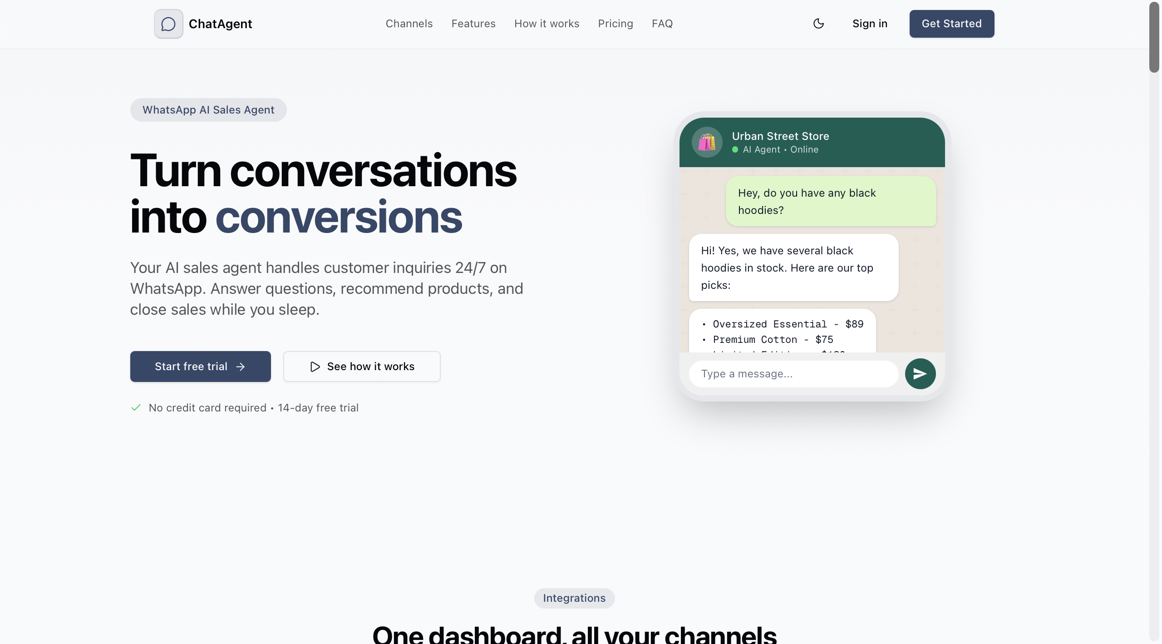1162x644 pixels.
Task: Click the green Online status dot
Action: coord(735,150)
